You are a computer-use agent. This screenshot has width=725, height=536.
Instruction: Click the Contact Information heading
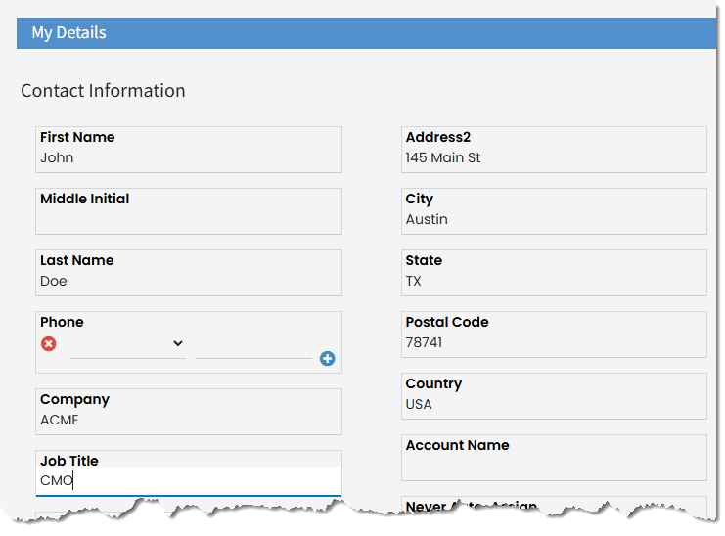pos(103,91)
